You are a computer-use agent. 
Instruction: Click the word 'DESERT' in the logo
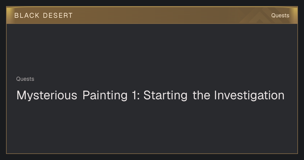(x=58, y=15)
